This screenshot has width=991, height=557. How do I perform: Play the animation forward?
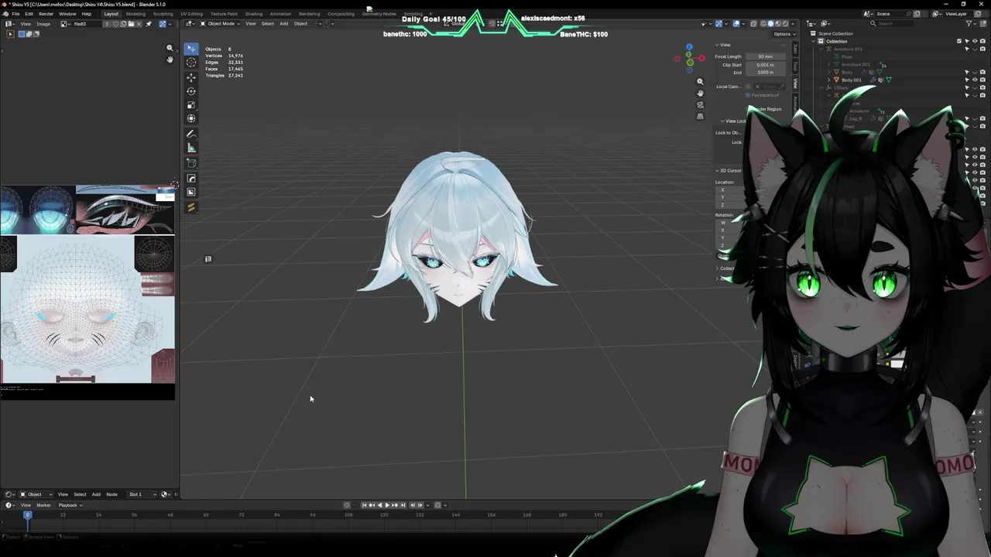(387, 505)
